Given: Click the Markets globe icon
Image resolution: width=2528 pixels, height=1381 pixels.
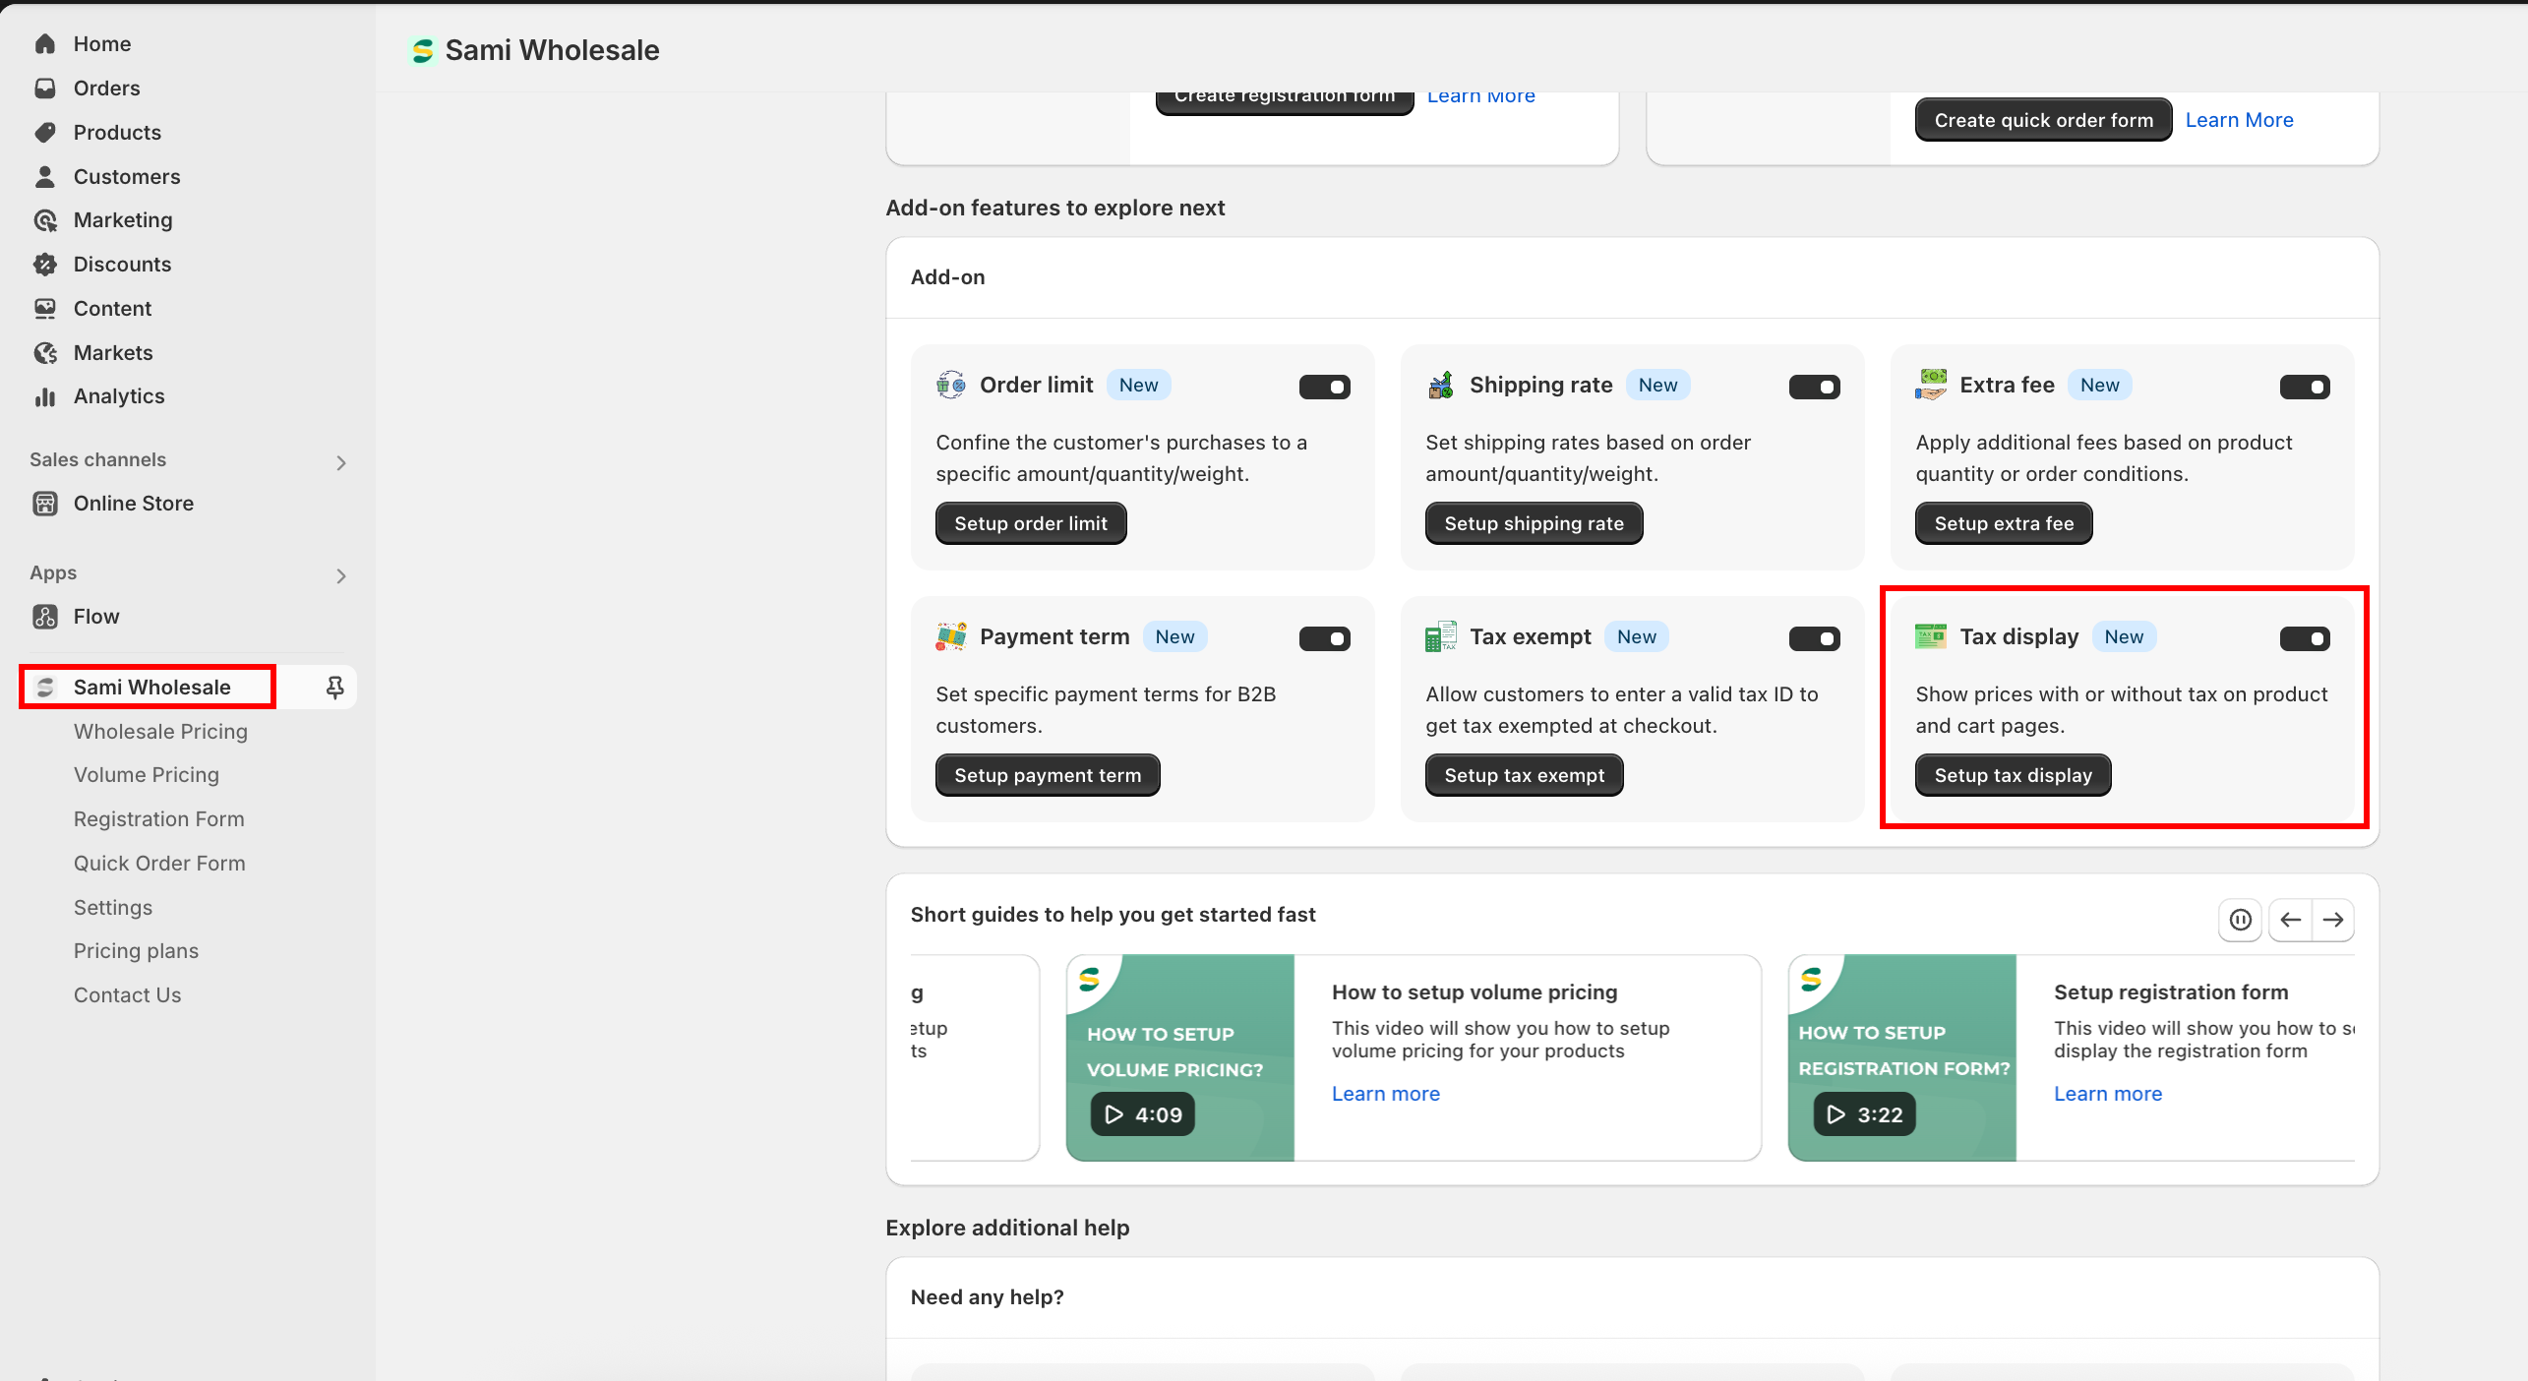Looking at the screenshot, I should pyautogui.click(x=45, y=353).
